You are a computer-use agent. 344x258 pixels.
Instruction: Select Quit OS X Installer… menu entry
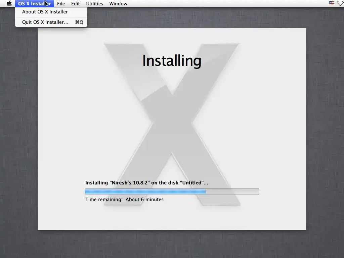51,22
